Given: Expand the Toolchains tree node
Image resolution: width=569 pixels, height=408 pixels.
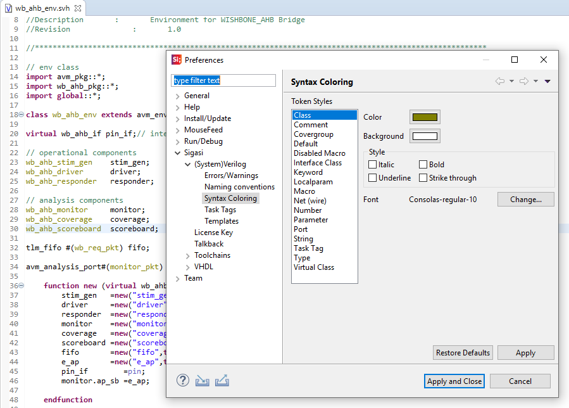Looking at the screenshot, I should click(x=187, y=256).
